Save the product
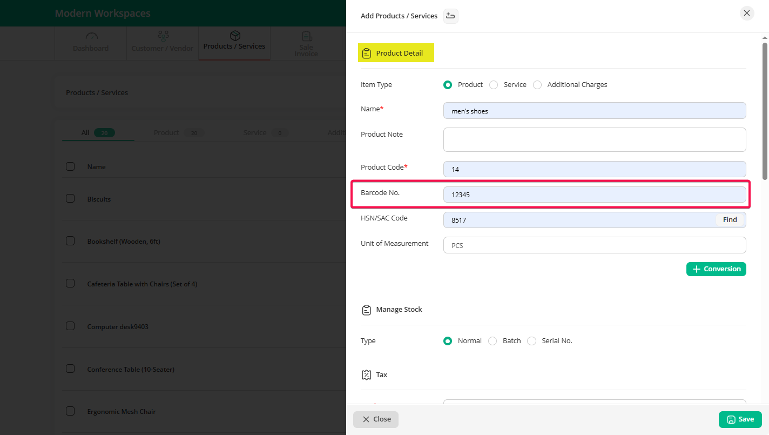The image size is (769, 435). coord(740,419)
